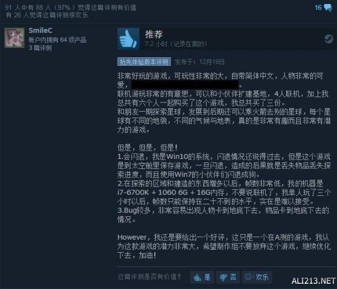Click the 7.2 小时 playtime record text
This screenshot has width=337, height=289.
click(175, 44)
